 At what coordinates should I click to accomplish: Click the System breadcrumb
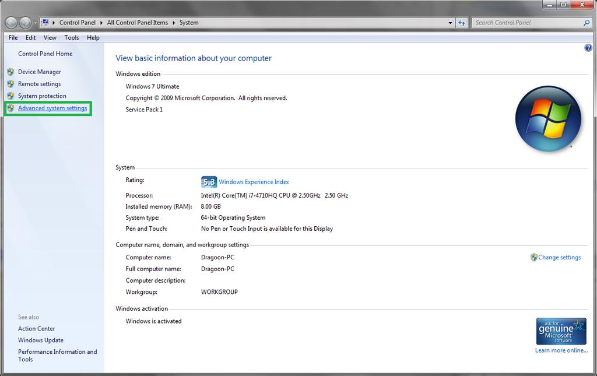(x=189, y=23)
